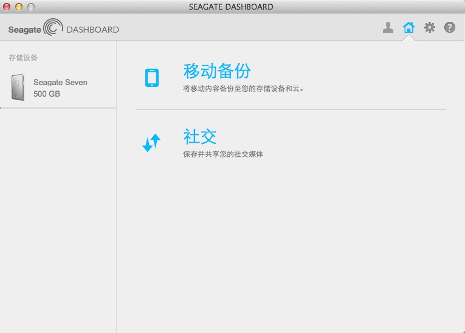Go to the Home icon
Viewport: 465px width, 333px height.
(408, 27)
